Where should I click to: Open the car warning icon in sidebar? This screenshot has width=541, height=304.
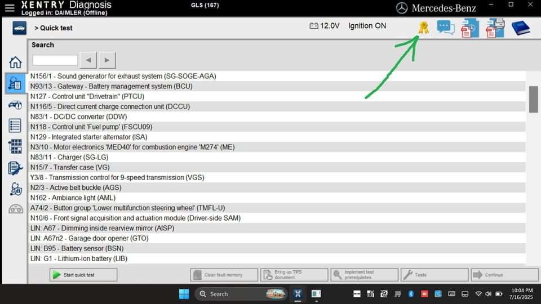(x=15, y=105)
